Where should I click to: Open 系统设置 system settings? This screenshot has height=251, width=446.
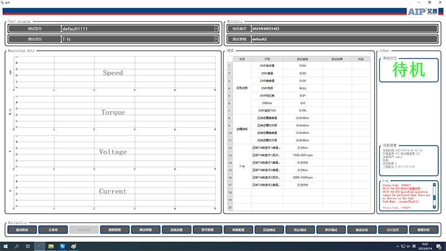click(177, 229)
